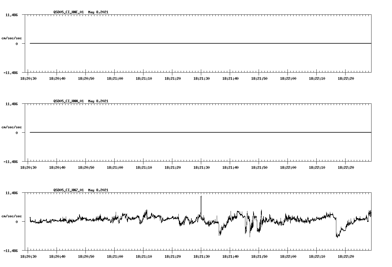Click the 11.486 upper amplitude label on HNZ
Screen dimensions: 392x267
click(x=12, y=193)
